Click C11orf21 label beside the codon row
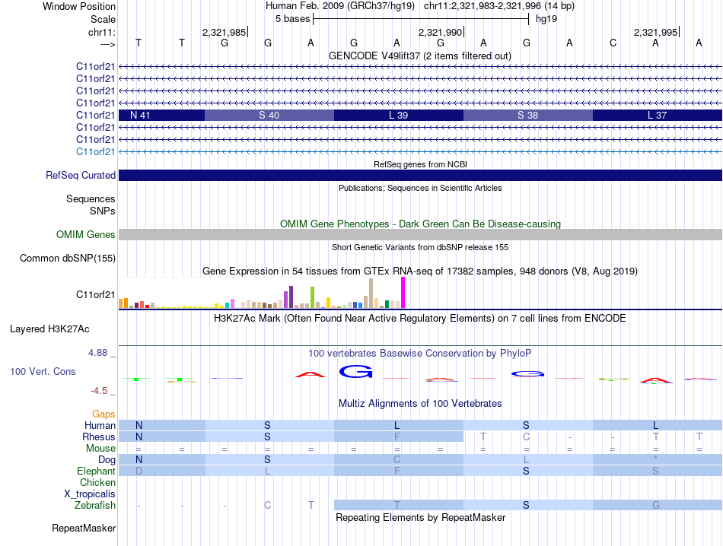723x546 pixels. [95, 115]
